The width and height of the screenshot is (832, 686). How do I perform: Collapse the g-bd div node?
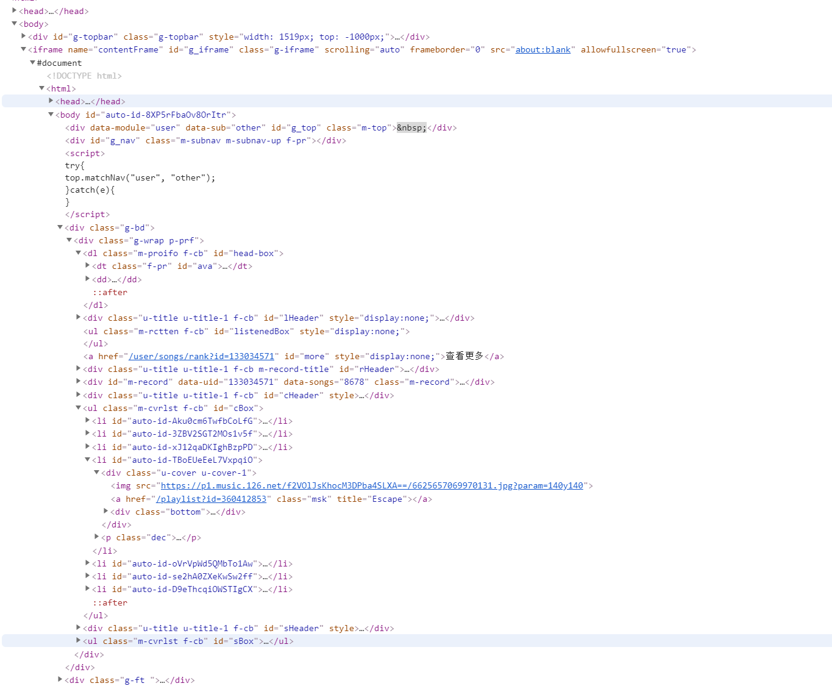pyautogui.click(x=60, y=227)
